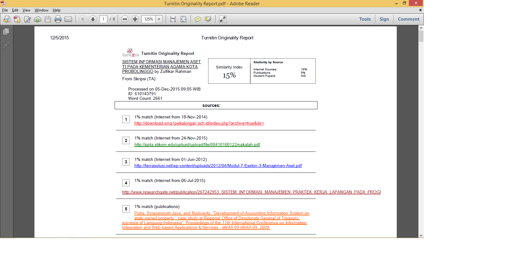This screenshot has height=261, width=532.
Task: Zoom out using the minus button
Action: pos(125,19)
